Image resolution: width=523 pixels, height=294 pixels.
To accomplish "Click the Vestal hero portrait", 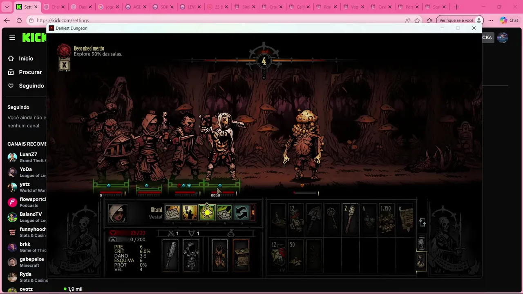I will click(118, 213).
